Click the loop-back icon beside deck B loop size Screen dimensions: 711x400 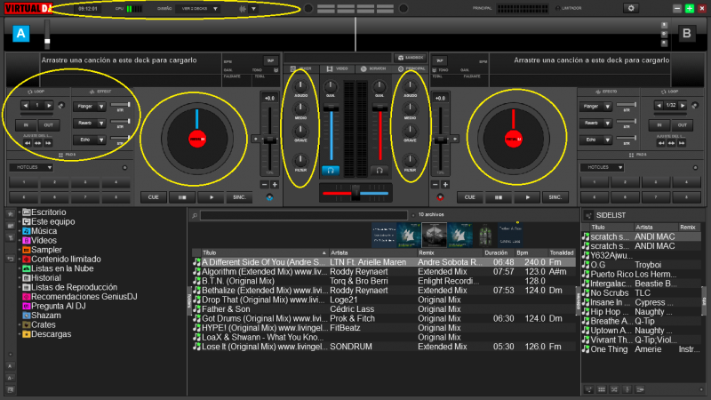(694, 106)
